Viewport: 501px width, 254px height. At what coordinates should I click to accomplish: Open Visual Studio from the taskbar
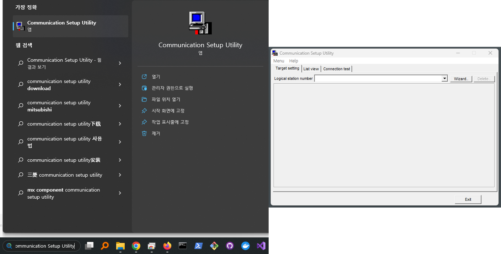point(261,246)
